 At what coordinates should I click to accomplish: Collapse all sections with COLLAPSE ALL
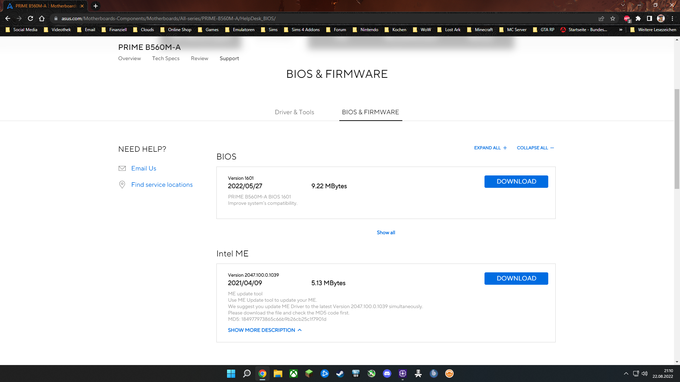(x=535, y=148)
